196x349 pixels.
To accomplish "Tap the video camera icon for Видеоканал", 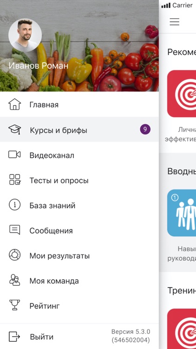I will click(14, 154).
